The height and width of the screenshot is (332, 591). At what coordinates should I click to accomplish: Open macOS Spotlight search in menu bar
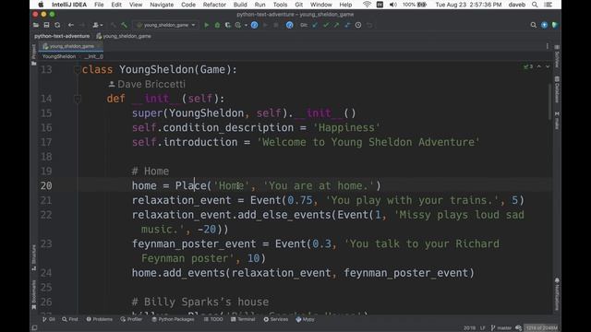click(x=535, y=5)
